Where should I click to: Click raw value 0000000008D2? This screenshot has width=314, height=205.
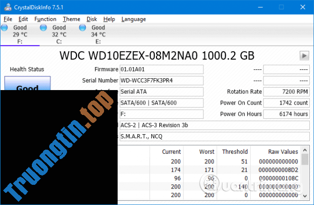click(x=278, y=170)
